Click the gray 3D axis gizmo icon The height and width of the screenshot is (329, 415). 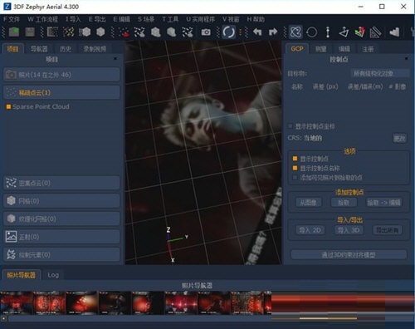(x=344, y=32)
